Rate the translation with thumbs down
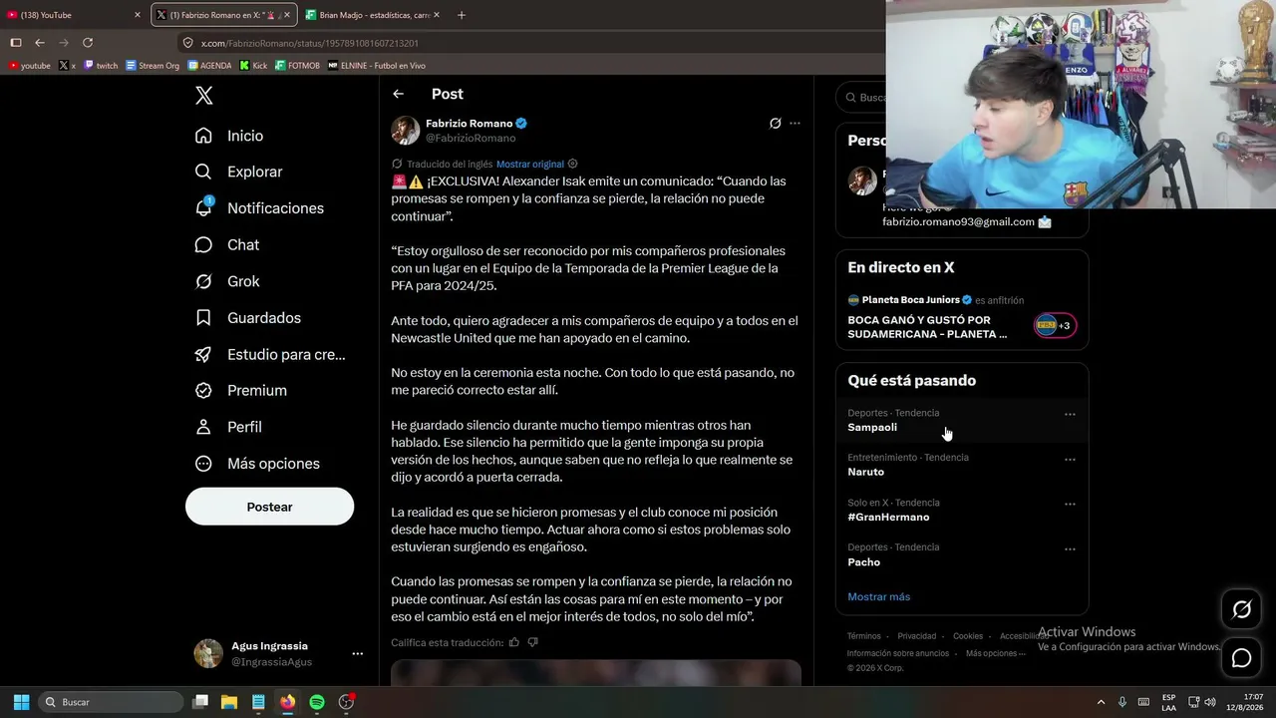Viewport: 1276px width, 718px height. [x=532, y=642]
